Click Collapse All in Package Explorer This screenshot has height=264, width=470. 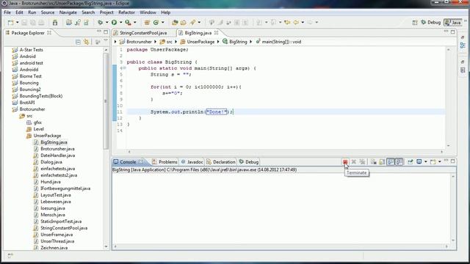[78, 42]
